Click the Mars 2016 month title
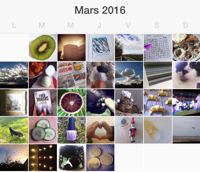Viewport: 200px width, 172px height. 100,10
